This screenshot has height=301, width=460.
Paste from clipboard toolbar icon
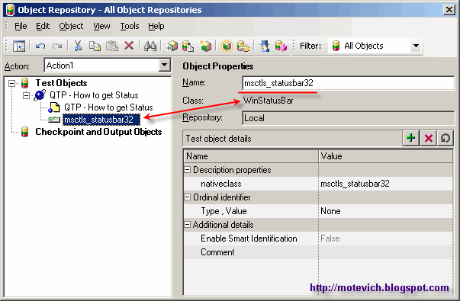tap(112, 46)
